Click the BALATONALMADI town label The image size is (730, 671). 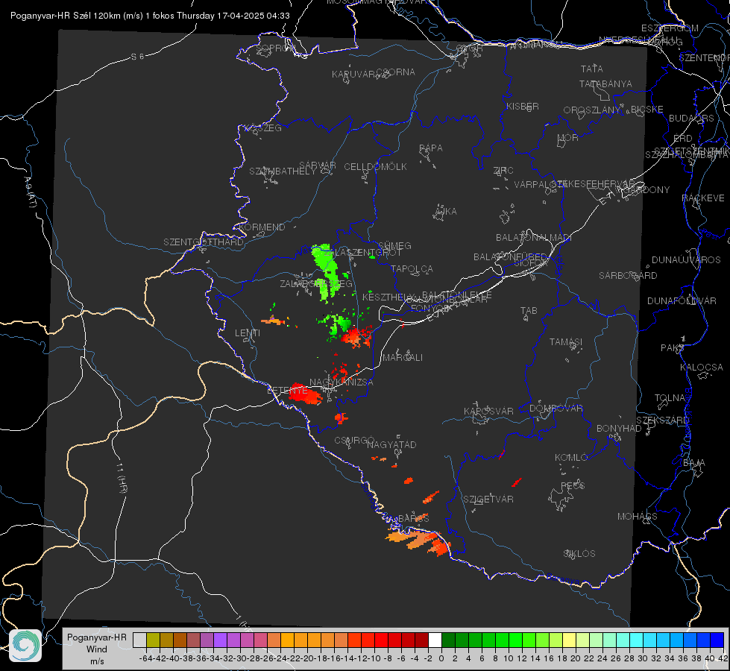pyautogui.click(x=534, y=238)
